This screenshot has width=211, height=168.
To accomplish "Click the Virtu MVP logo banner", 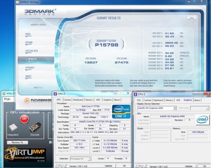I will coord(25,155).
